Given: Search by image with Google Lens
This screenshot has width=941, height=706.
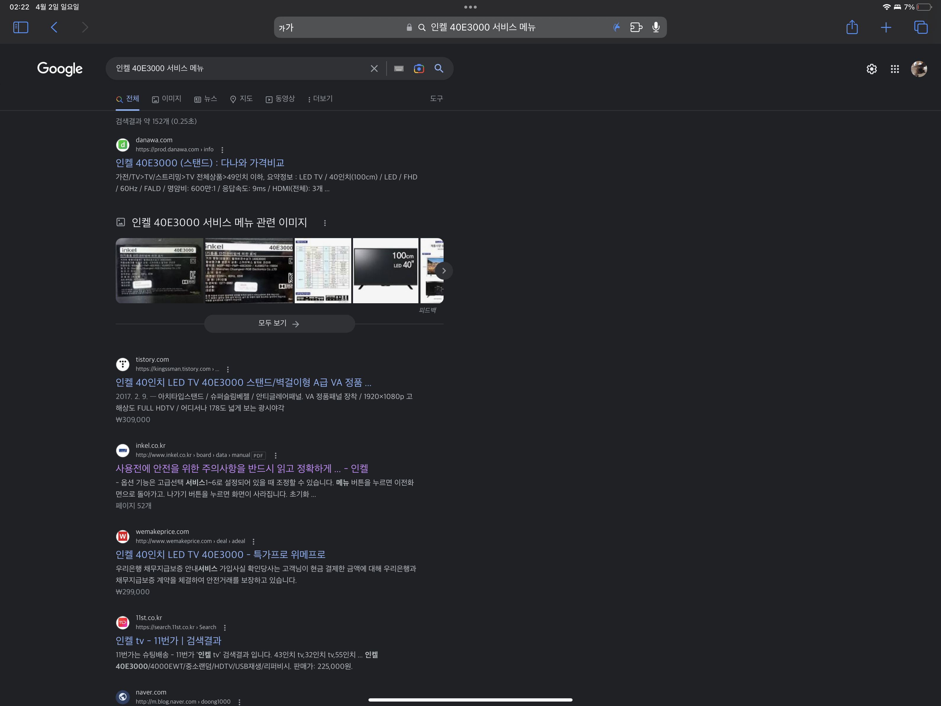Looking at the screenshot, I should (419, 68).
